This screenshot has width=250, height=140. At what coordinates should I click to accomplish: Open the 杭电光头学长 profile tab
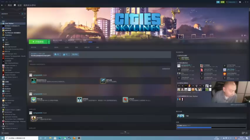pos(30,5)
